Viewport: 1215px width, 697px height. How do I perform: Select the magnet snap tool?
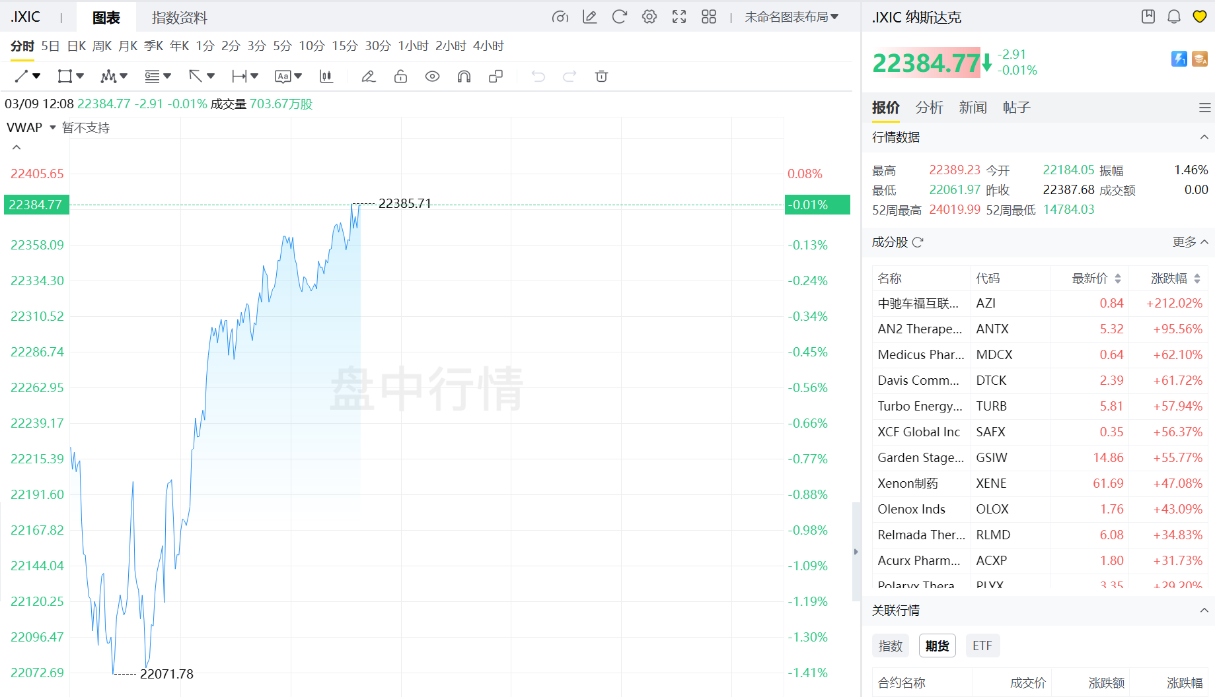pos(464,77)
